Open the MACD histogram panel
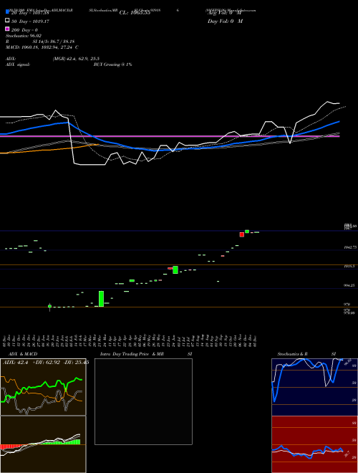Image resolution: width=358 pixels, height=473 pixels. click(x=43, y=444)
